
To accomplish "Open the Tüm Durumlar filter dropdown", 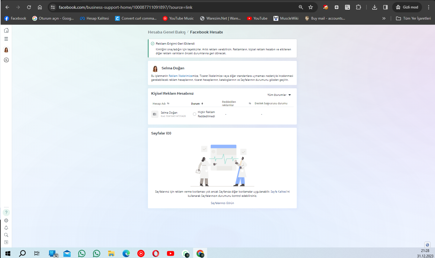I will [279, 95].
